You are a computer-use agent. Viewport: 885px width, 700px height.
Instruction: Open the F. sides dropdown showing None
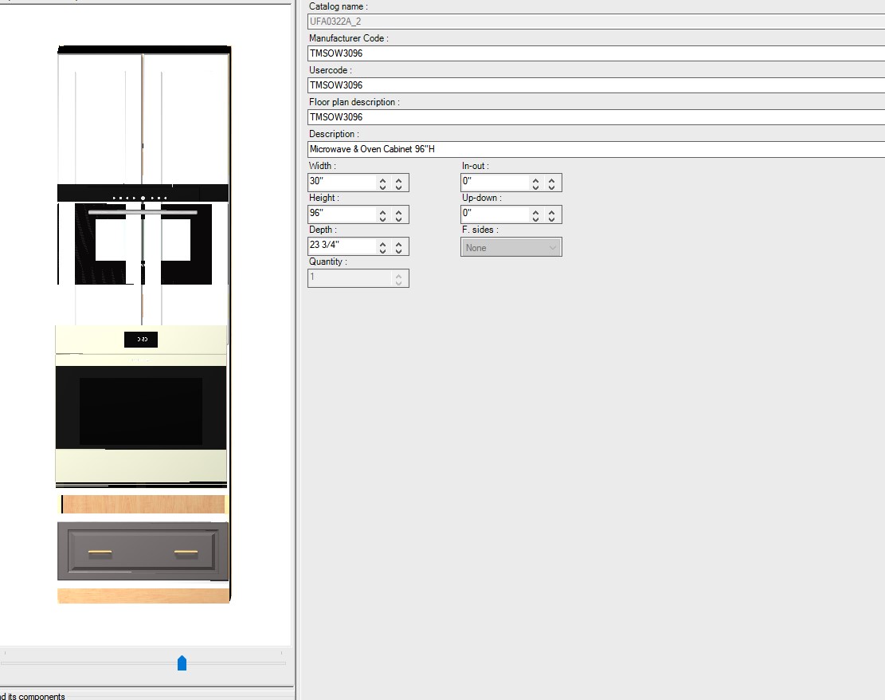point(511,247)
